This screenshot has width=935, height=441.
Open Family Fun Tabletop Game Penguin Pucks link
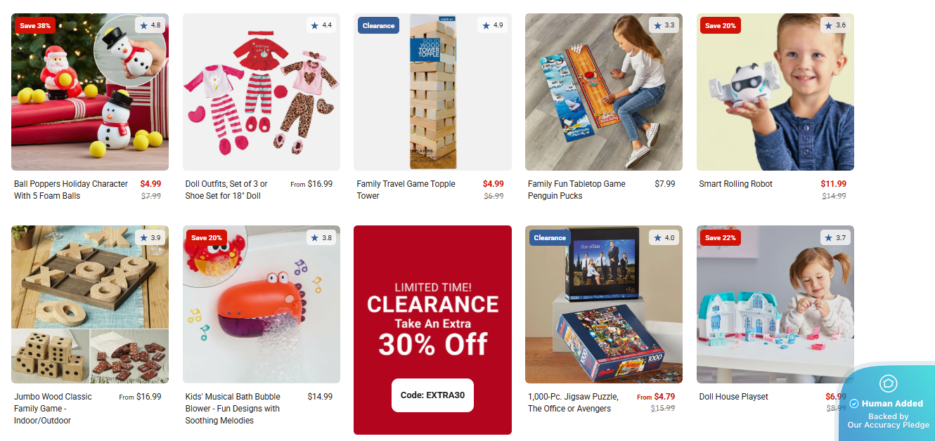(x=576, y=190)
